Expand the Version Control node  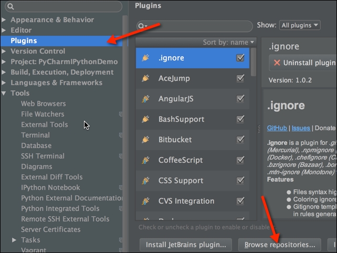pos(4,51)
